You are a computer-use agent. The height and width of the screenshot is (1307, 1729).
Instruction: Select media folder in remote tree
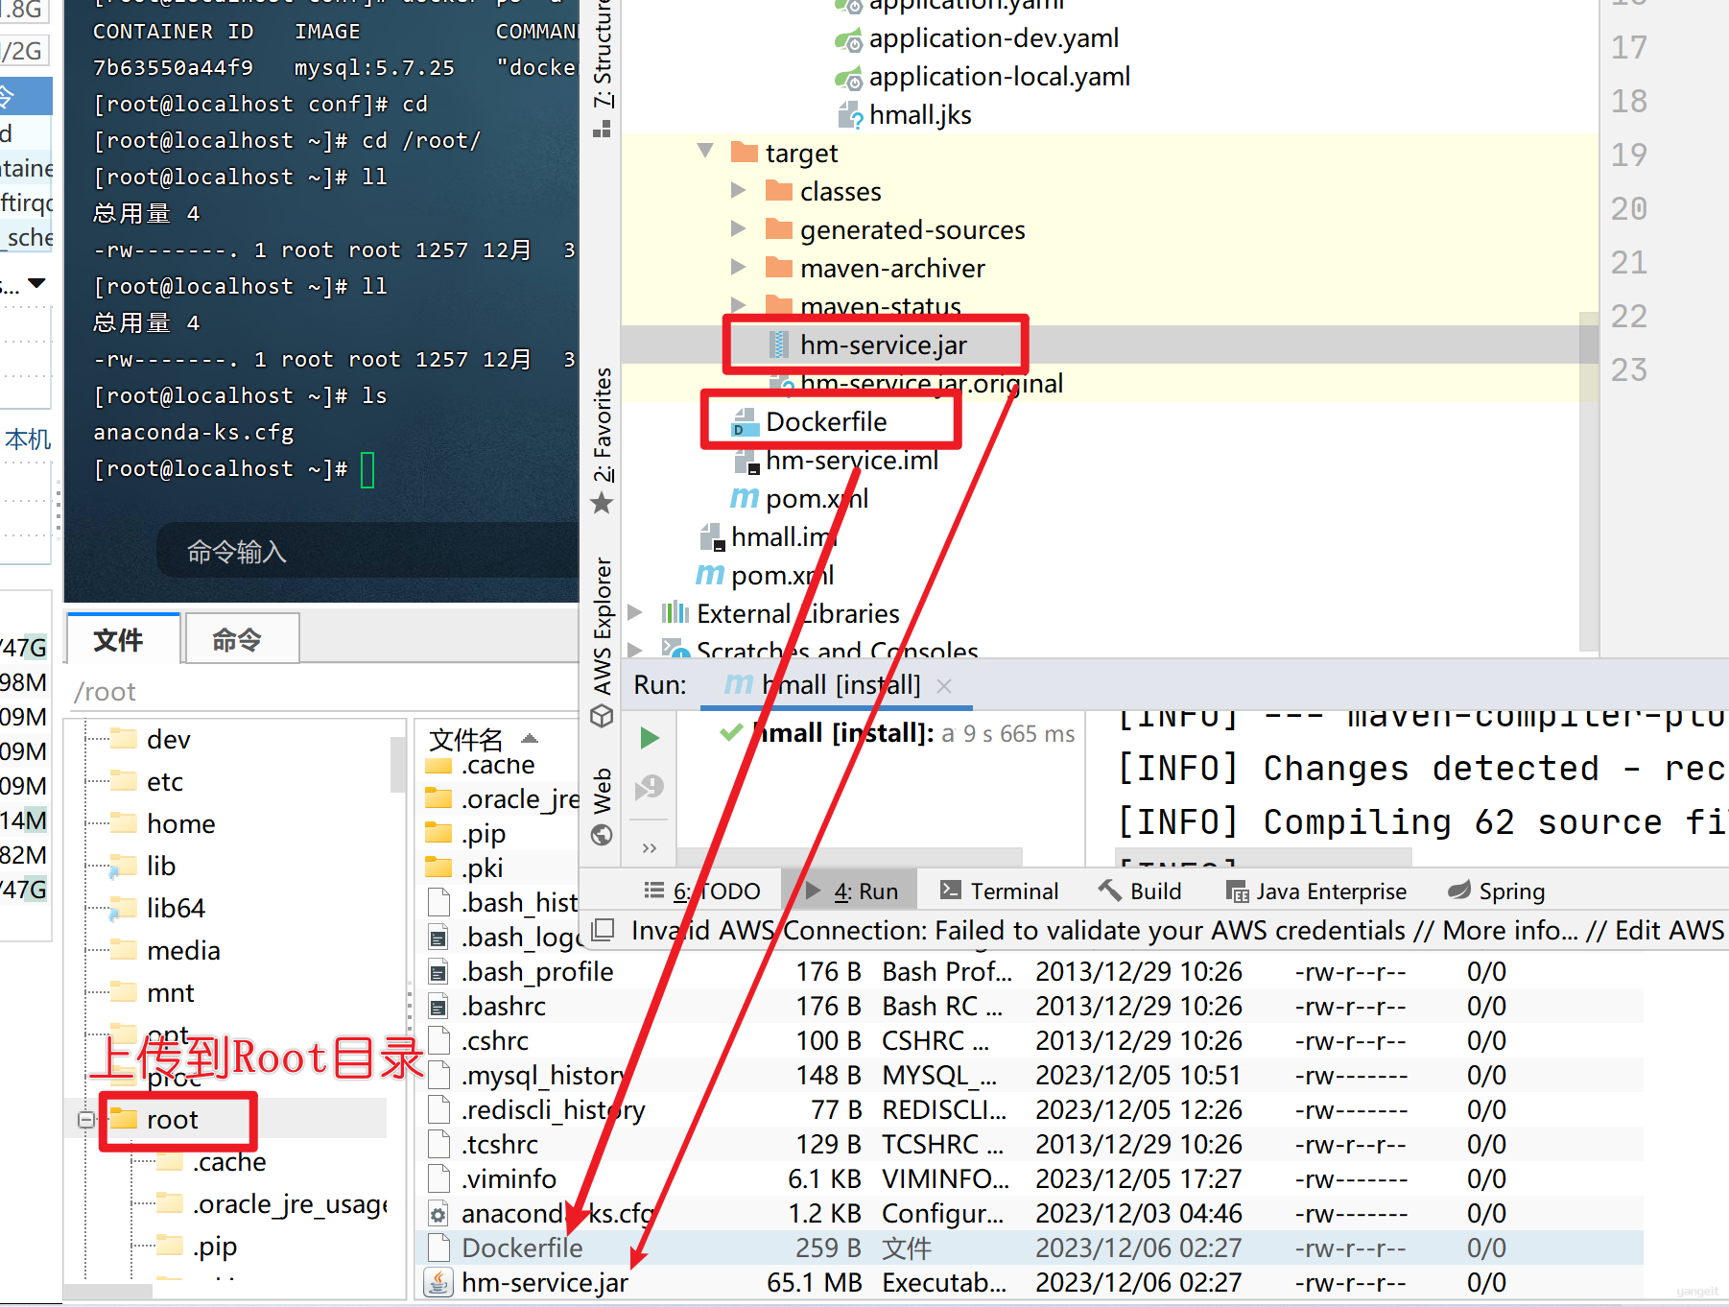165,950
